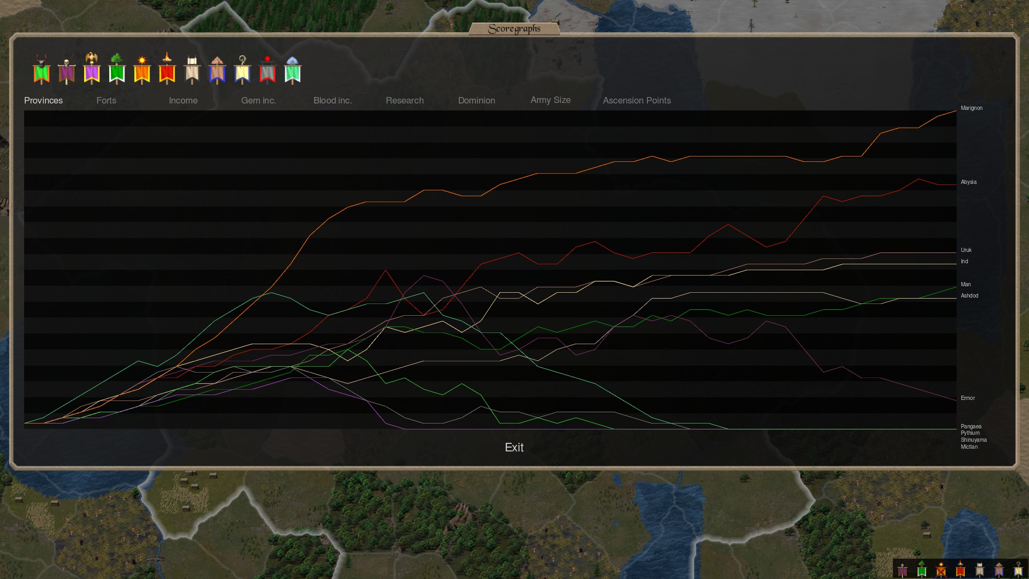Screen dimensions: 1029x579
Task: Switch to Army Size graph
Action: (x=550, y=100)
